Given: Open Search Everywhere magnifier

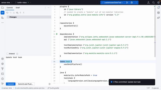Looking at the screenshot, I should pos(153,2).
